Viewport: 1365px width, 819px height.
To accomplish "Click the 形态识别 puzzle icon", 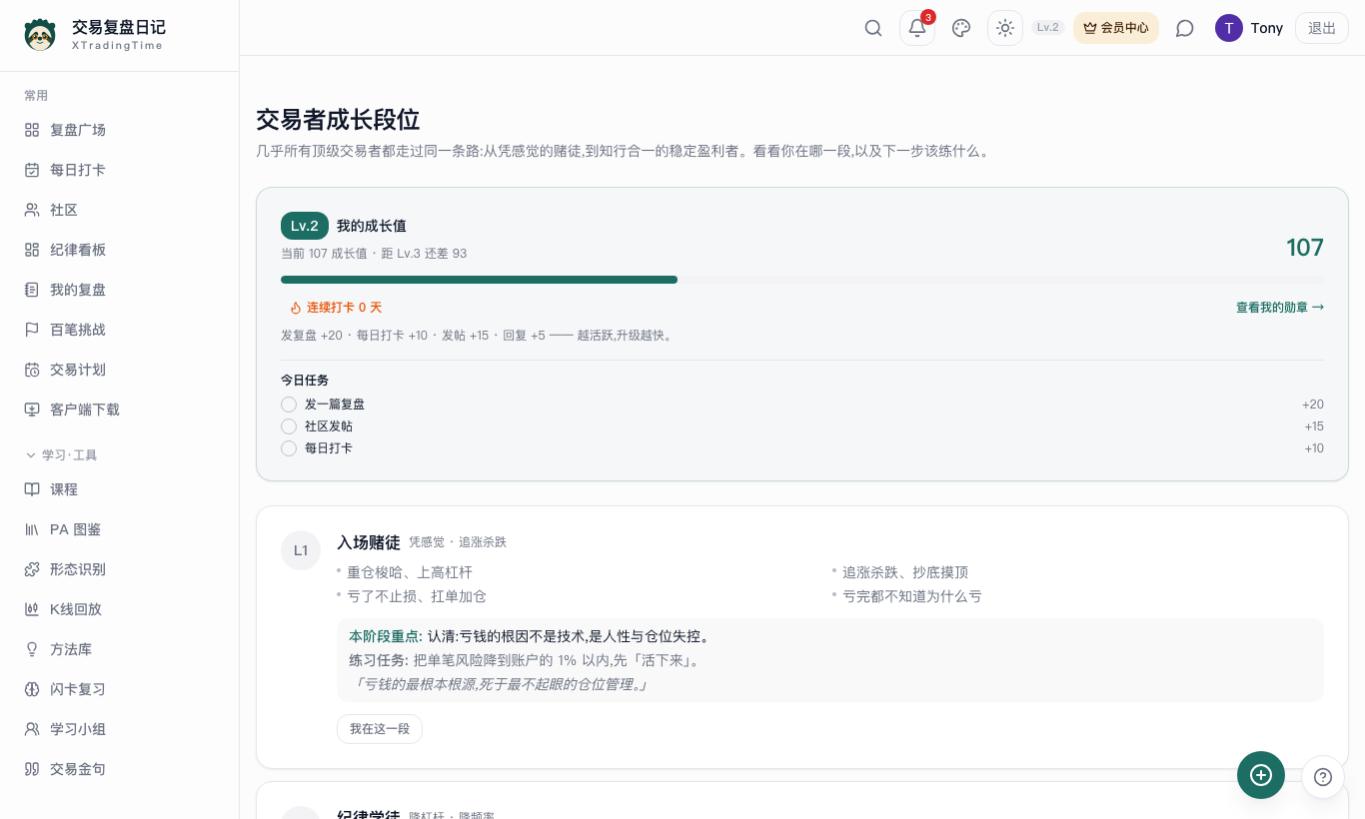I will point(32,569).
